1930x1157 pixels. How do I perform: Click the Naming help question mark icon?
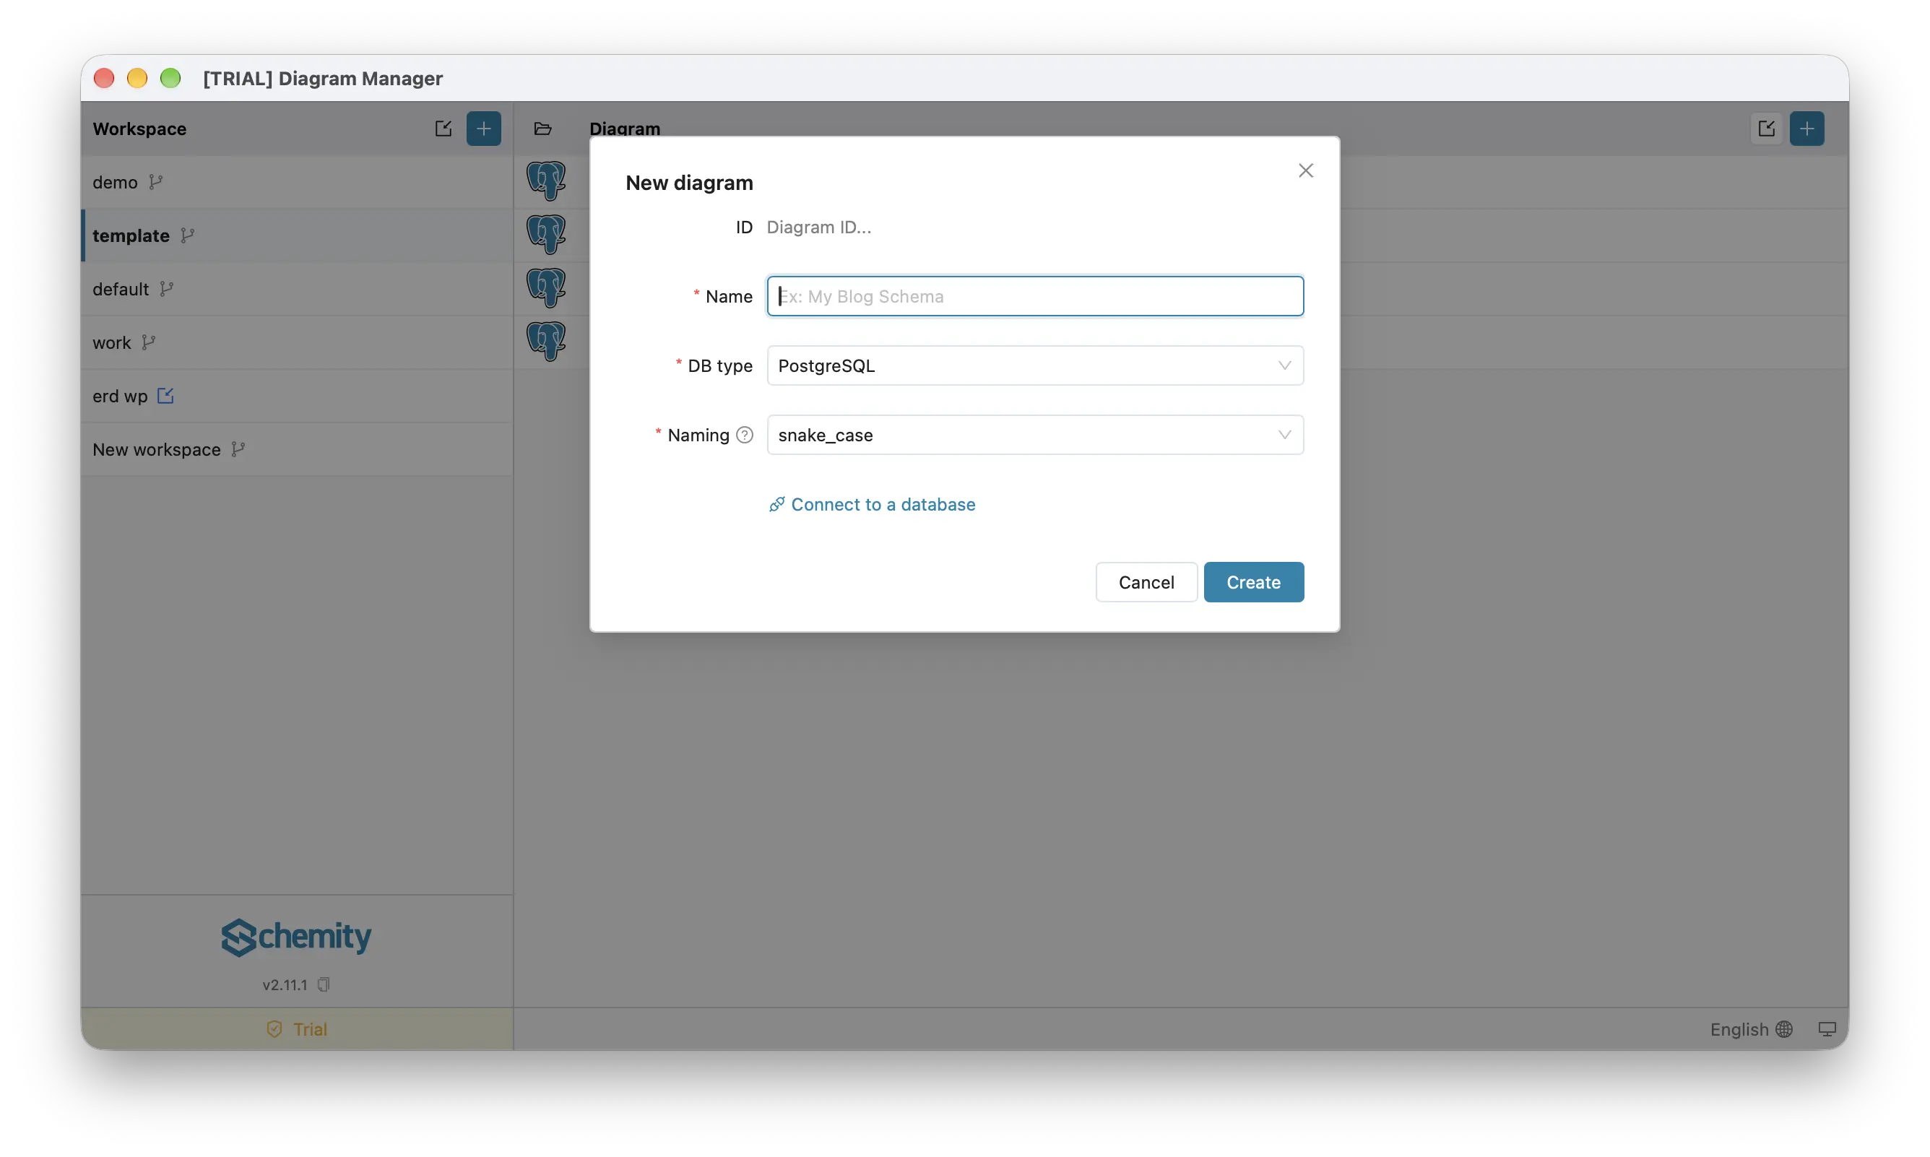tap(745, 435)
